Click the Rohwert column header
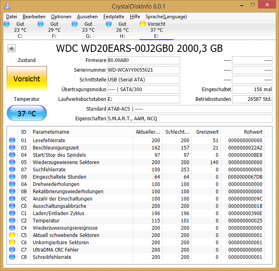The height and width of the screenshot is (271, 279). coord(243,132)
